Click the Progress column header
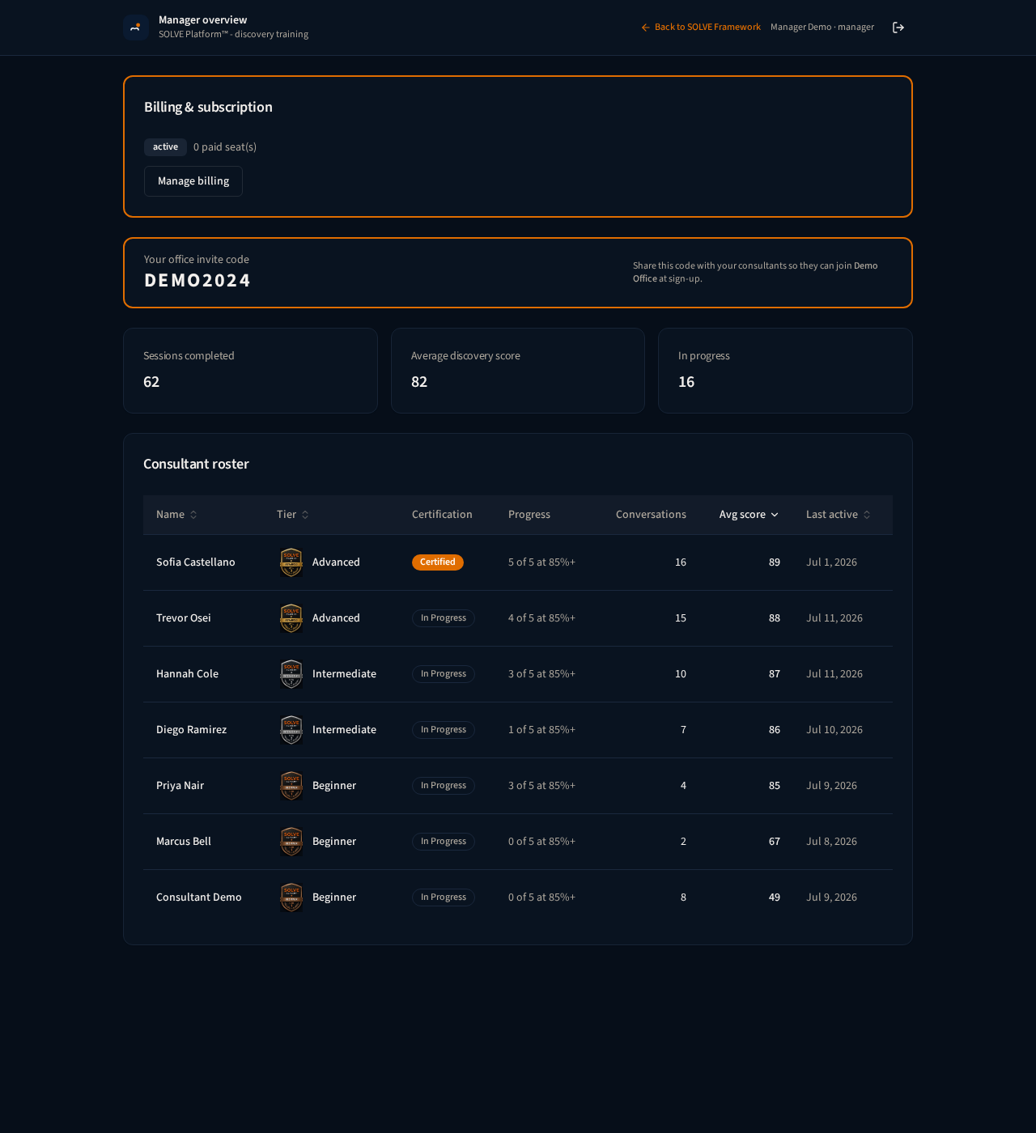This screenshot has height=1133, width=1036. 529,515
